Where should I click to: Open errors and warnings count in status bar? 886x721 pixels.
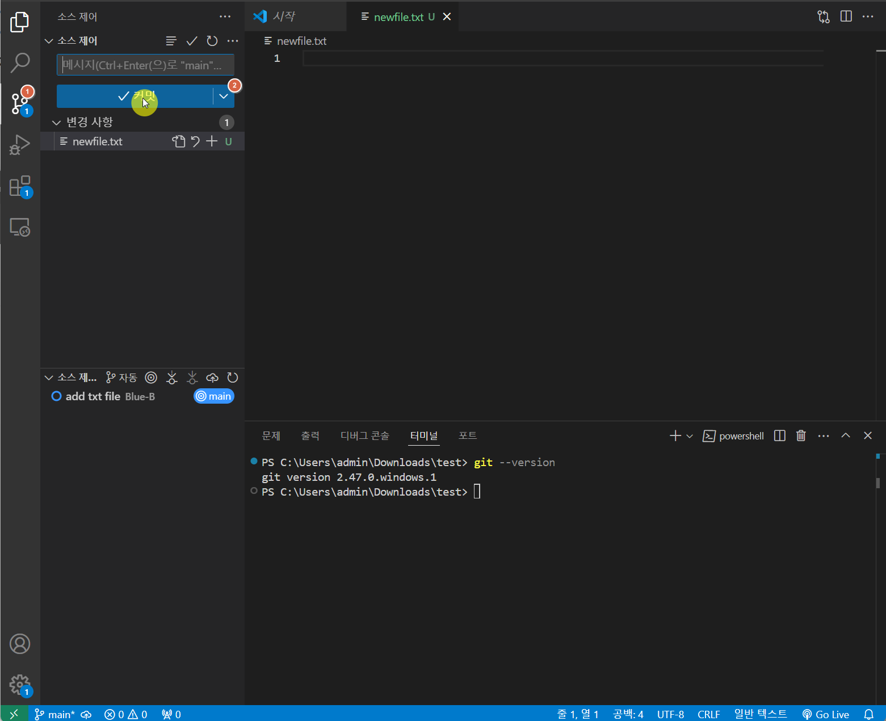(126, 714)
